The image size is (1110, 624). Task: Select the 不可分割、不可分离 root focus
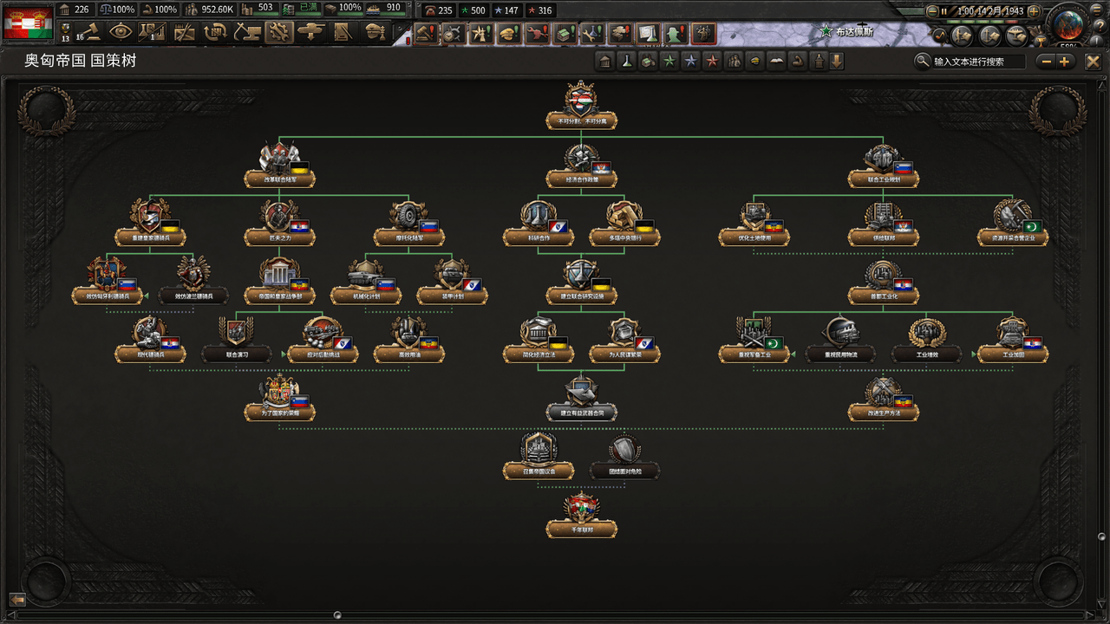pos(581,106)
